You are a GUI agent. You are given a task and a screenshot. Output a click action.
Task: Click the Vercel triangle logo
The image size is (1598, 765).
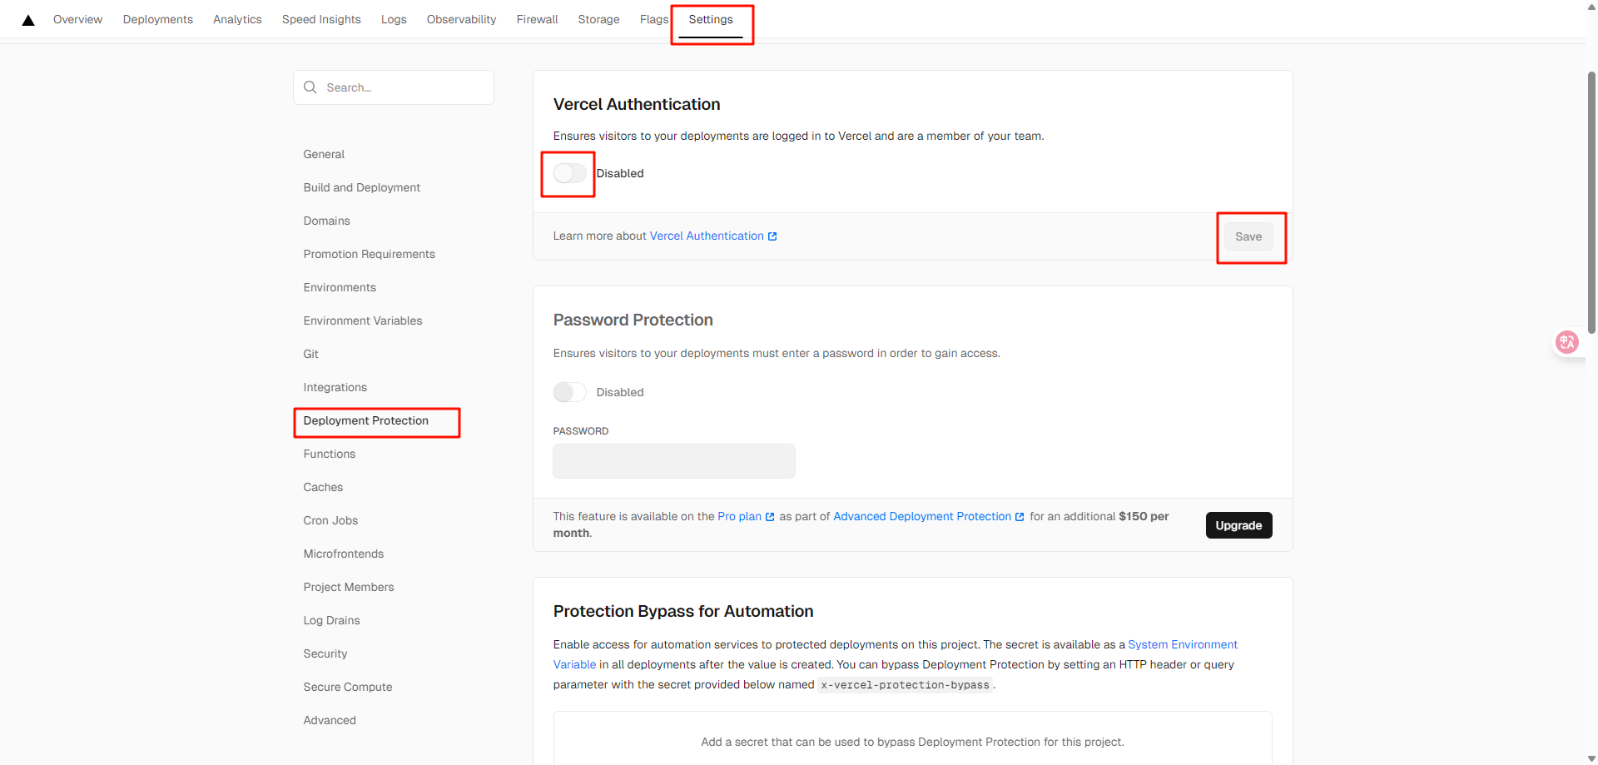28,20
